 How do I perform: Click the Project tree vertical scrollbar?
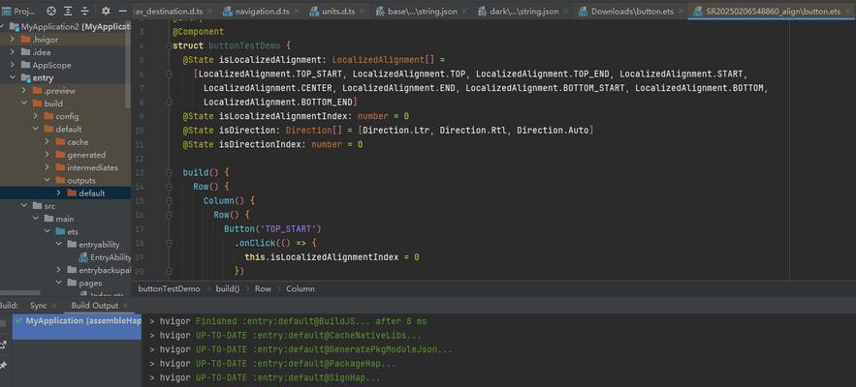pos(128,66)
